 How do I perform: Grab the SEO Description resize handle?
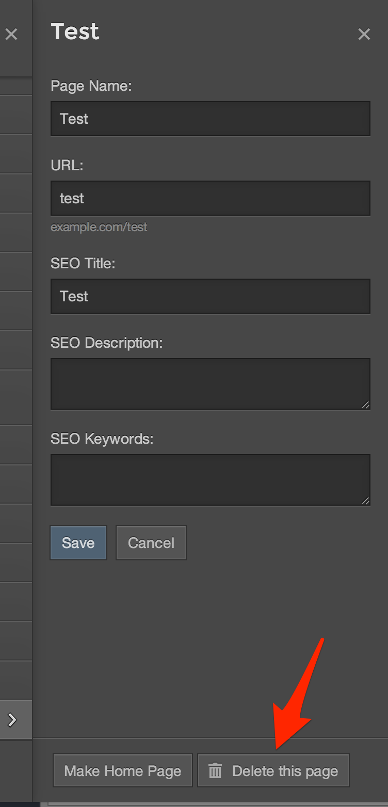click(366, 405)
